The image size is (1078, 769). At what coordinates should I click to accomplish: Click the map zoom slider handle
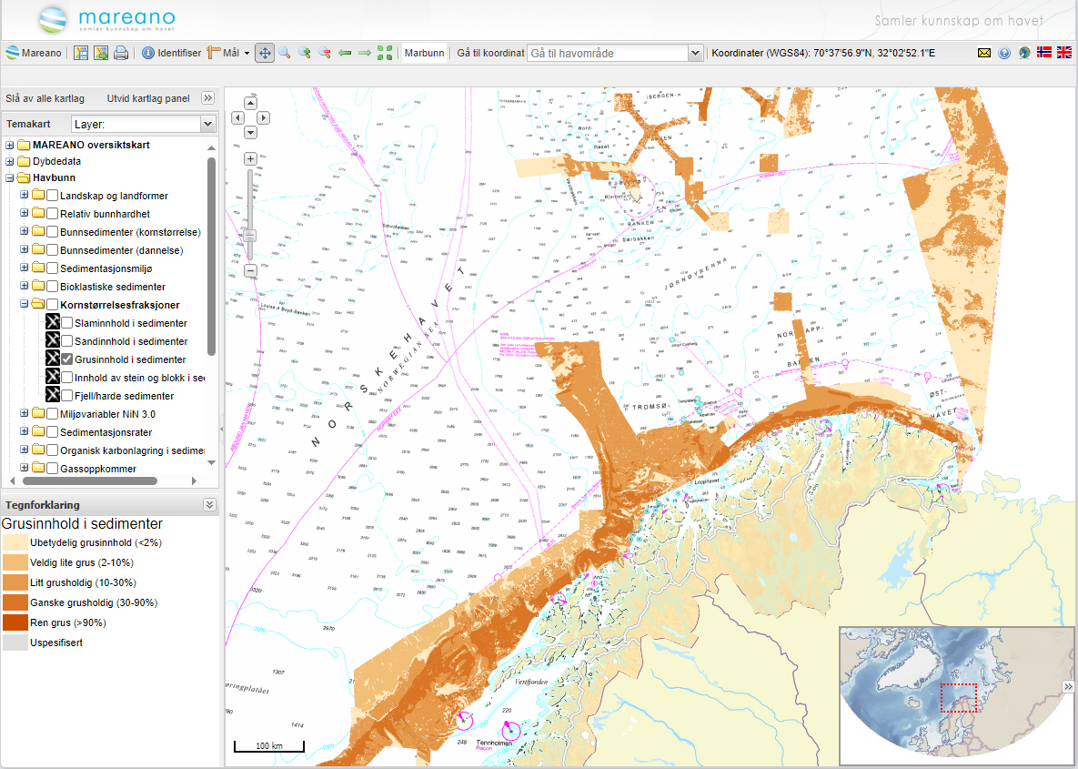tap(251, 236)
